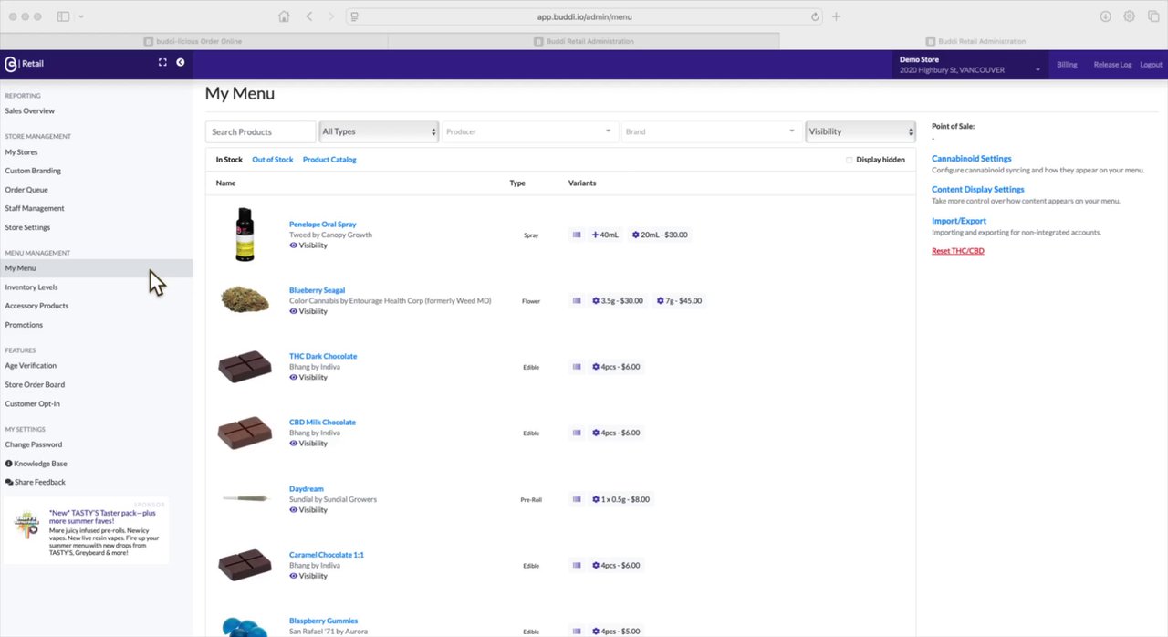Open a new browser tab with plus icon

(836, 16)
